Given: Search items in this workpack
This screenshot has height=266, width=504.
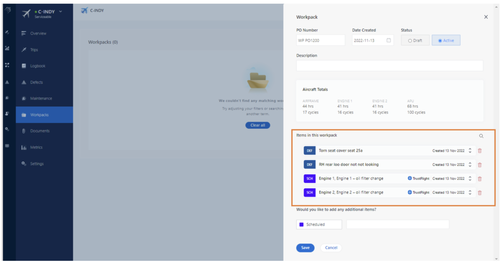Looking at the screenshot, I should point(481,136).
